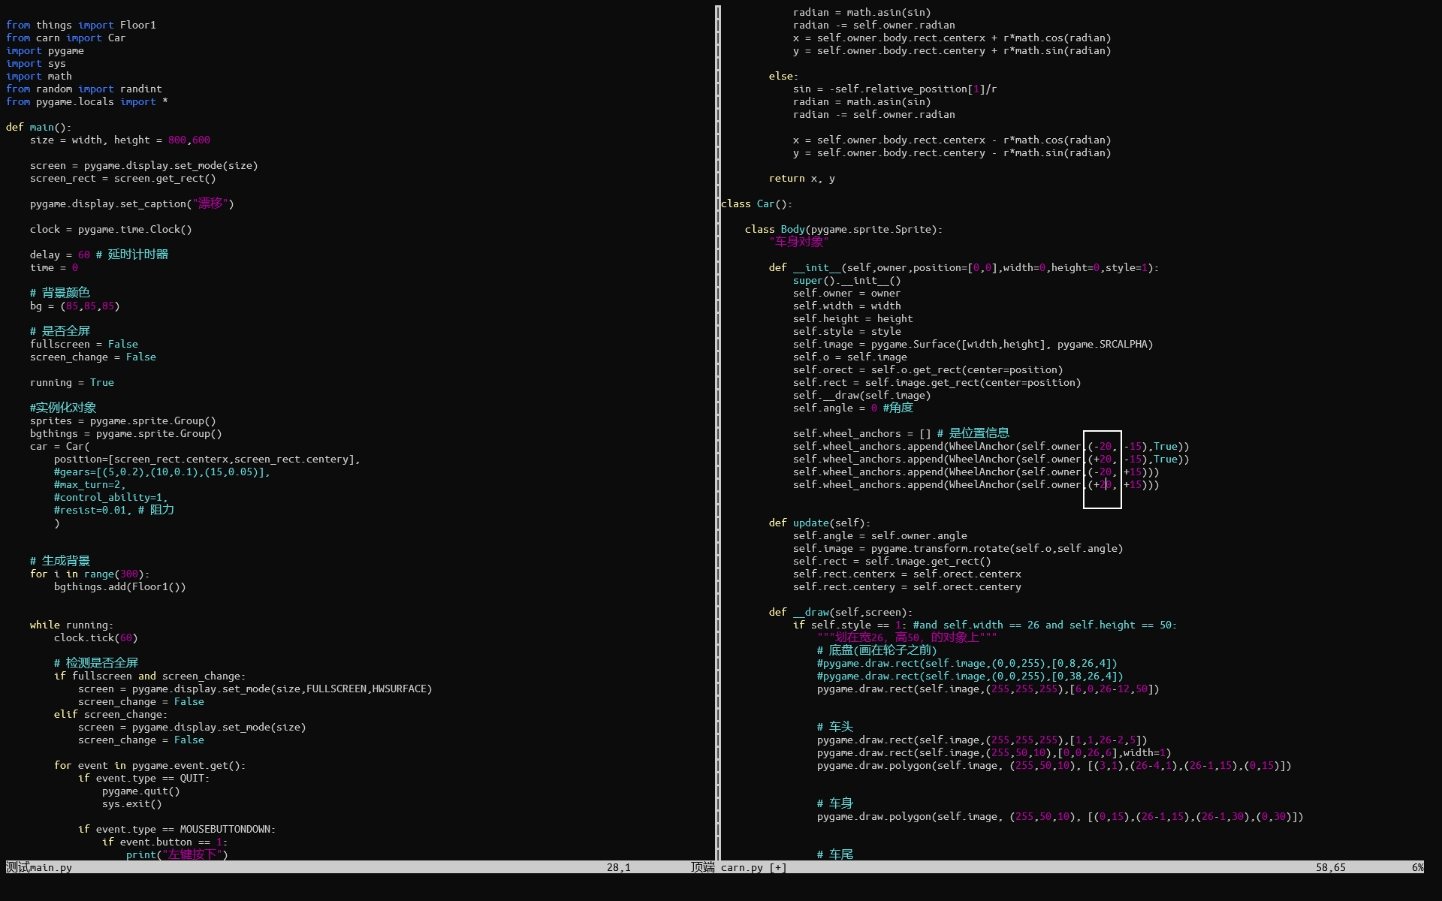Image resolution: width=1442 pixels, height=901 pixels.
Task: Click the 'time = 0' line
Action: (x=54, y=267)
